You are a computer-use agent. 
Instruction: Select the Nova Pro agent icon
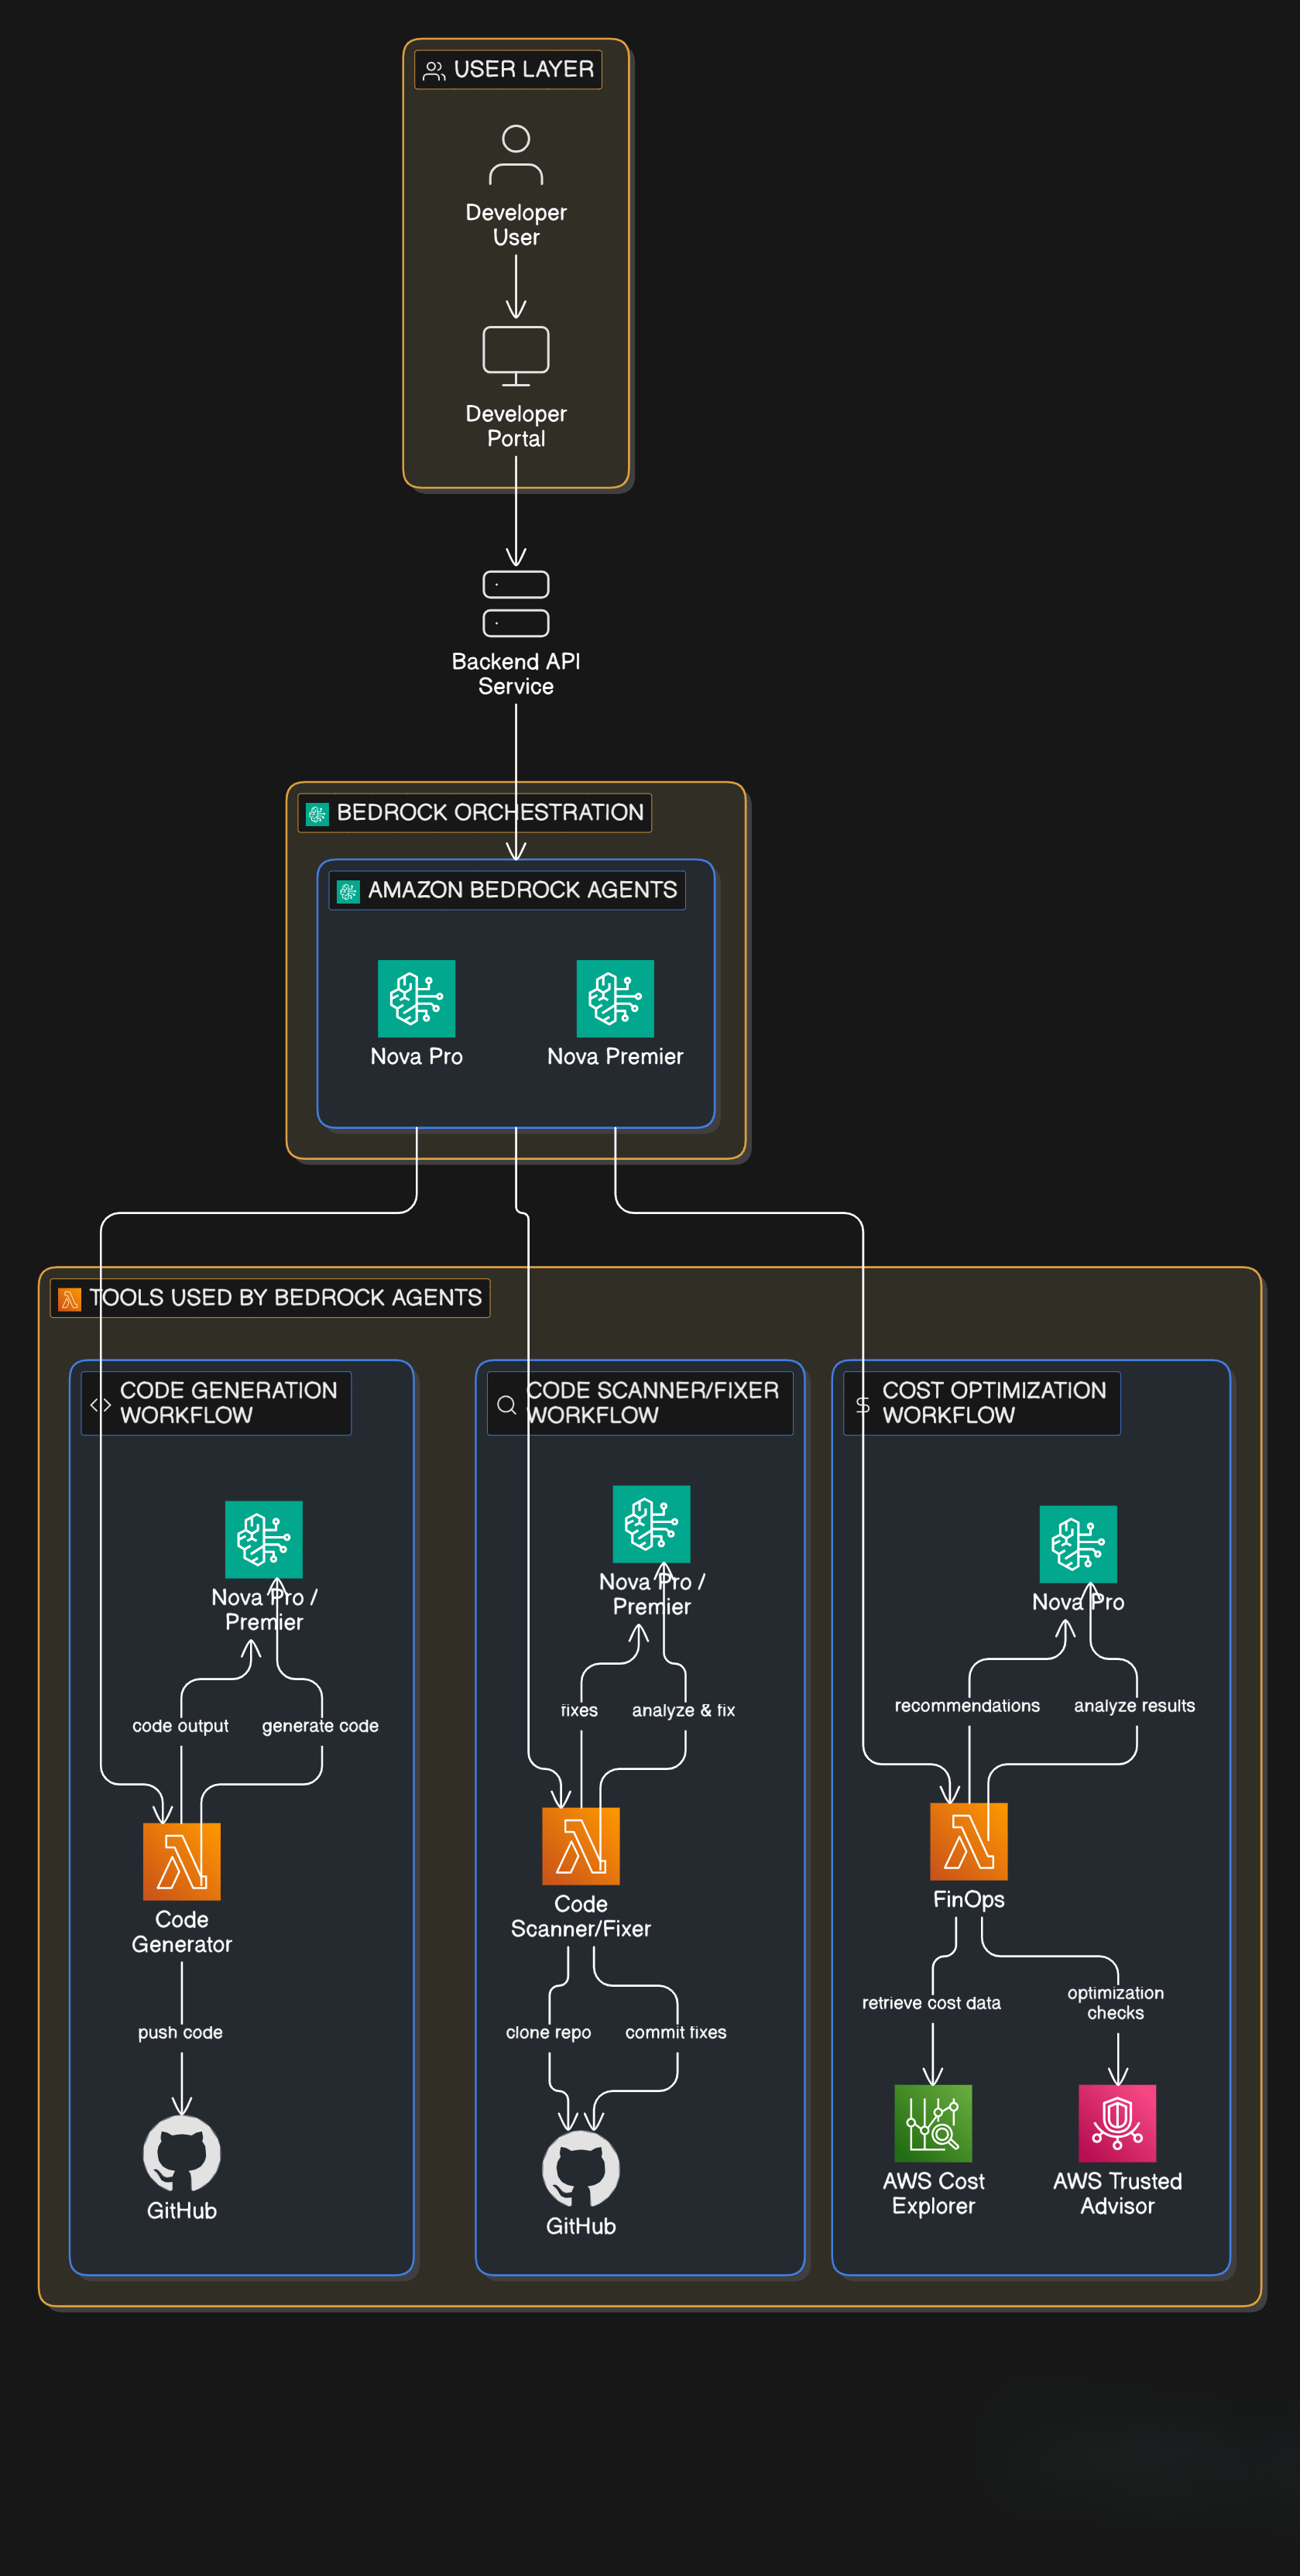[416, 998]
